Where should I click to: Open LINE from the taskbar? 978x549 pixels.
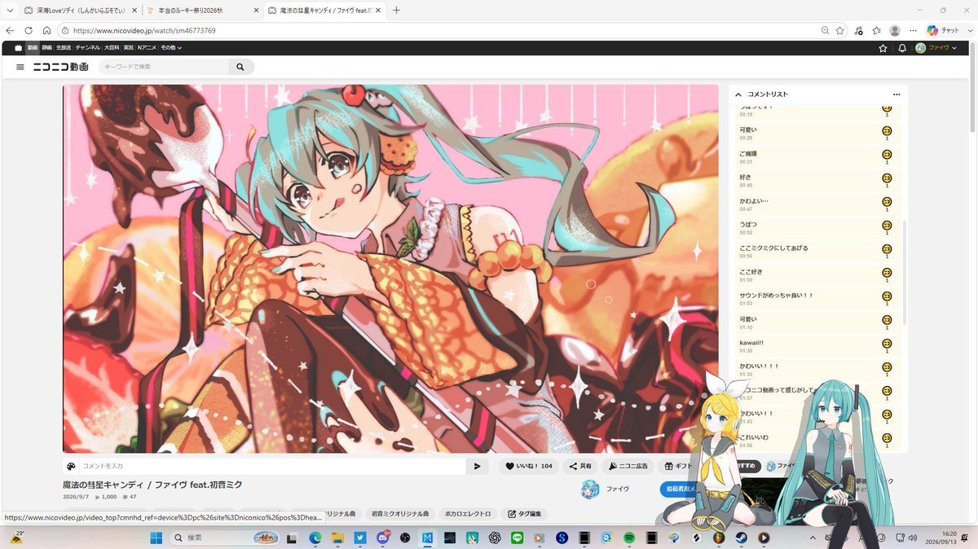point(517,538)
